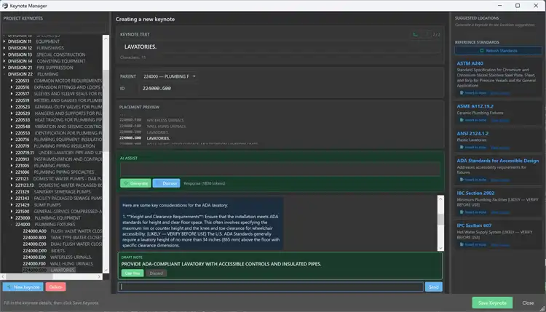Expand Division 14 Conveying Equipment node
Image resolution: width=546 pixels, height=312 pixels.
4,61
